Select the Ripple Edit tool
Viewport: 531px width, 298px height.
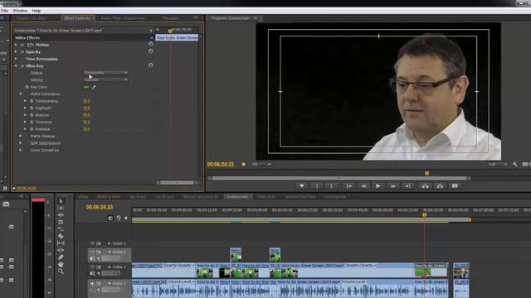pyautogui.click(x=61, y=215)
